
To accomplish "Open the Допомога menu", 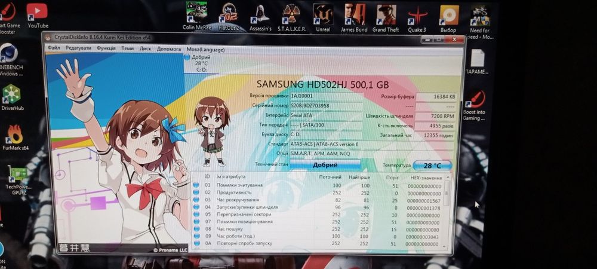I will click(169, 49).
